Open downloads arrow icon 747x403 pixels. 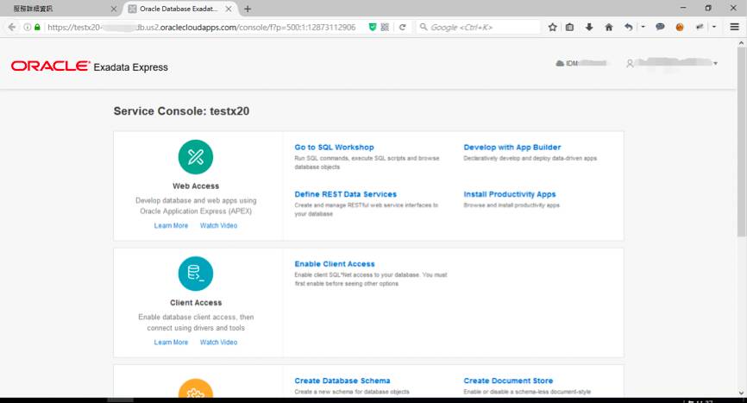(589, 27)
